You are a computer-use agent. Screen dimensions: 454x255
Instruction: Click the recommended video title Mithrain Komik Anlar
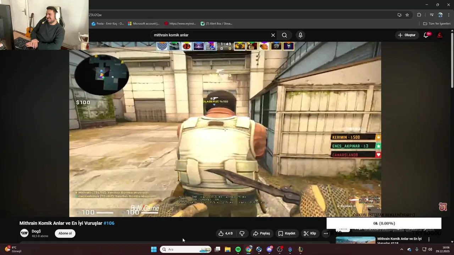pos(399,240)
